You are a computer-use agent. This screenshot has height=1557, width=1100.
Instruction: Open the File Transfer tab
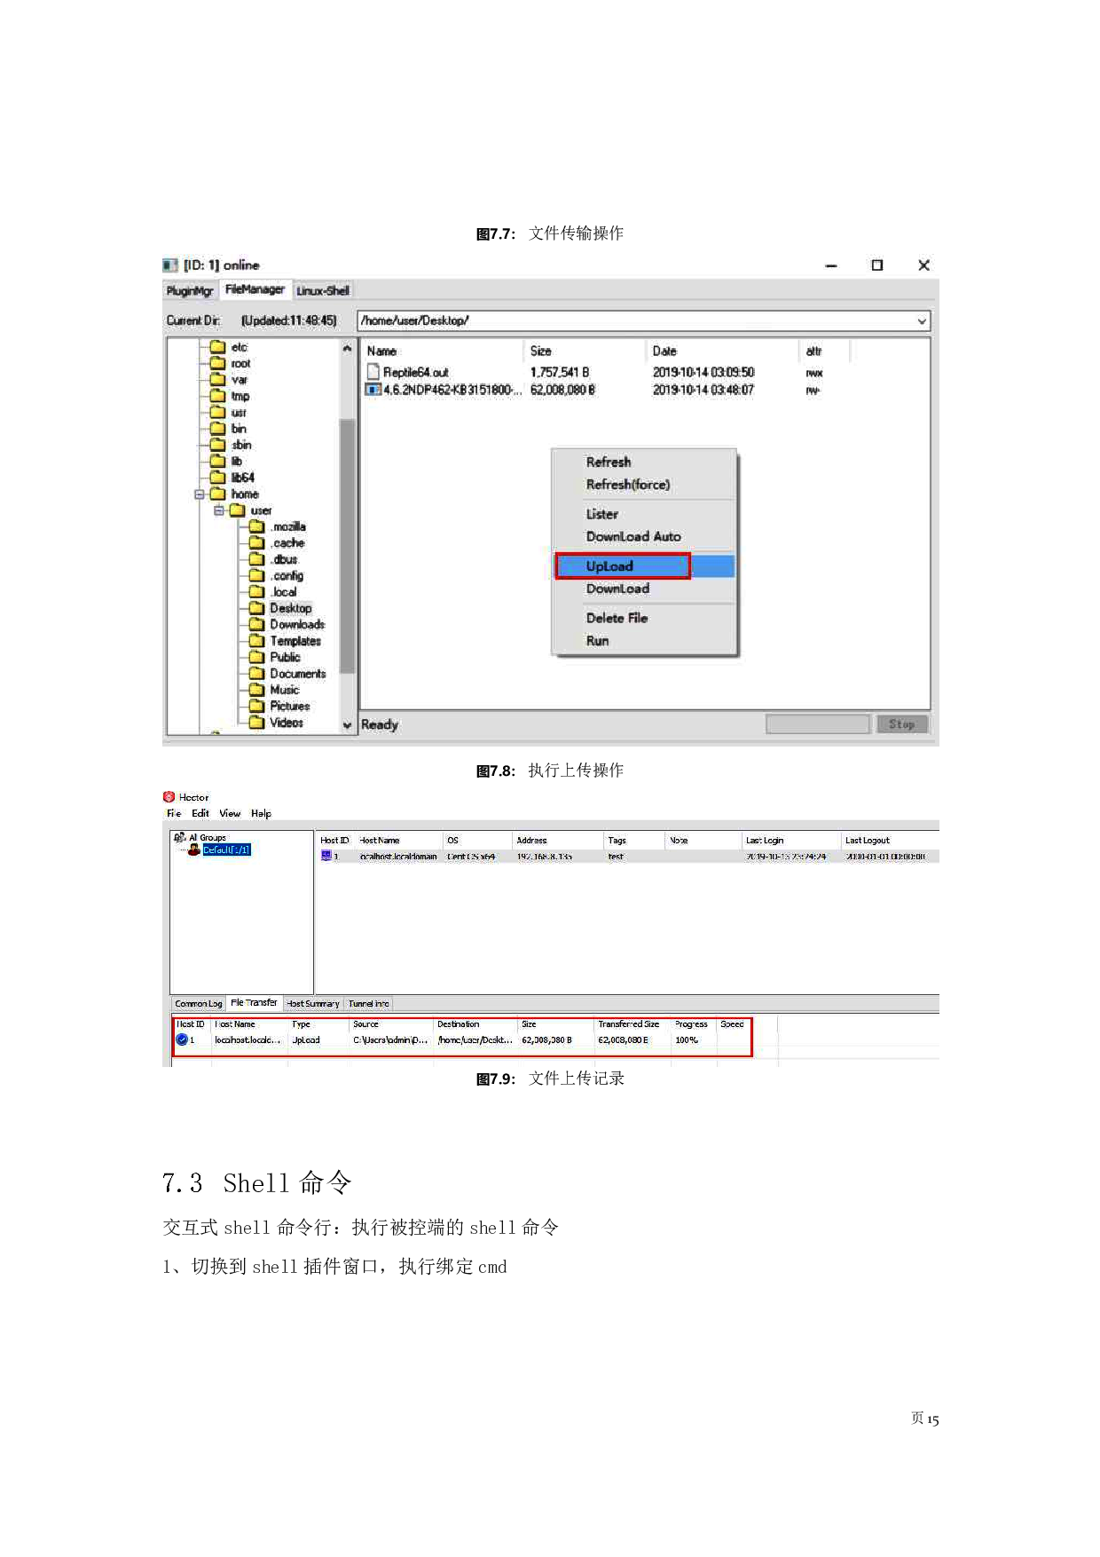(254, 1002)
